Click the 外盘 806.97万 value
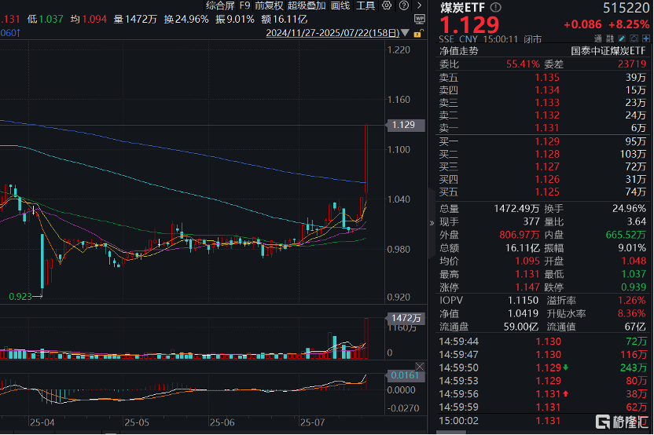The image size is (654, 435). 520,235
